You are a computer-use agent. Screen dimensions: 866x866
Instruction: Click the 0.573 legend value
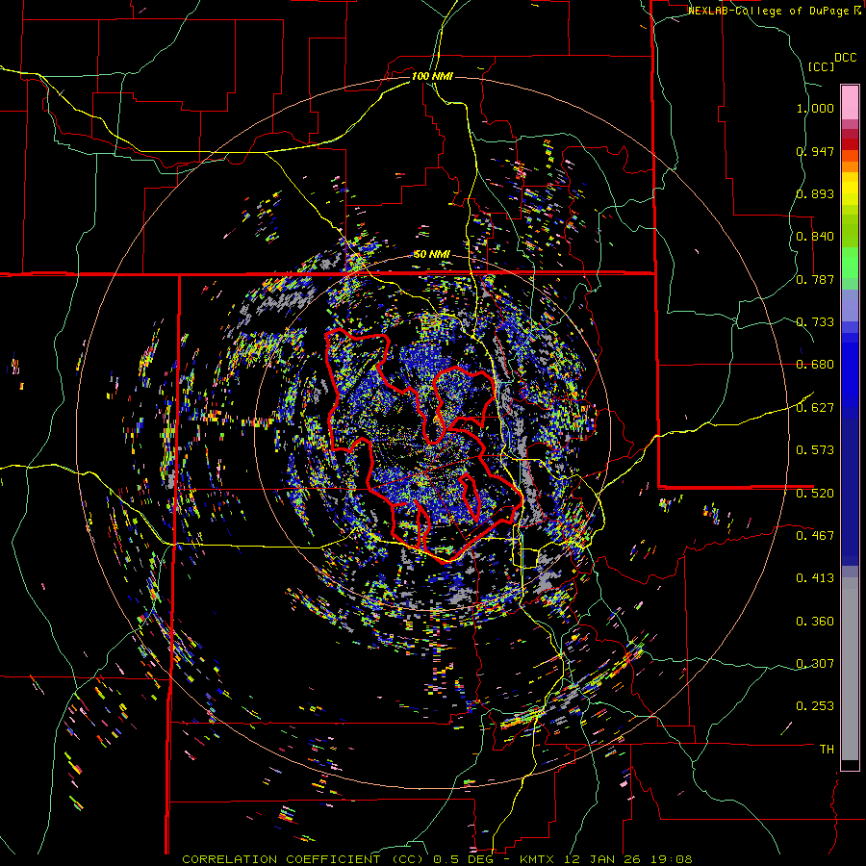click(815, 450)
